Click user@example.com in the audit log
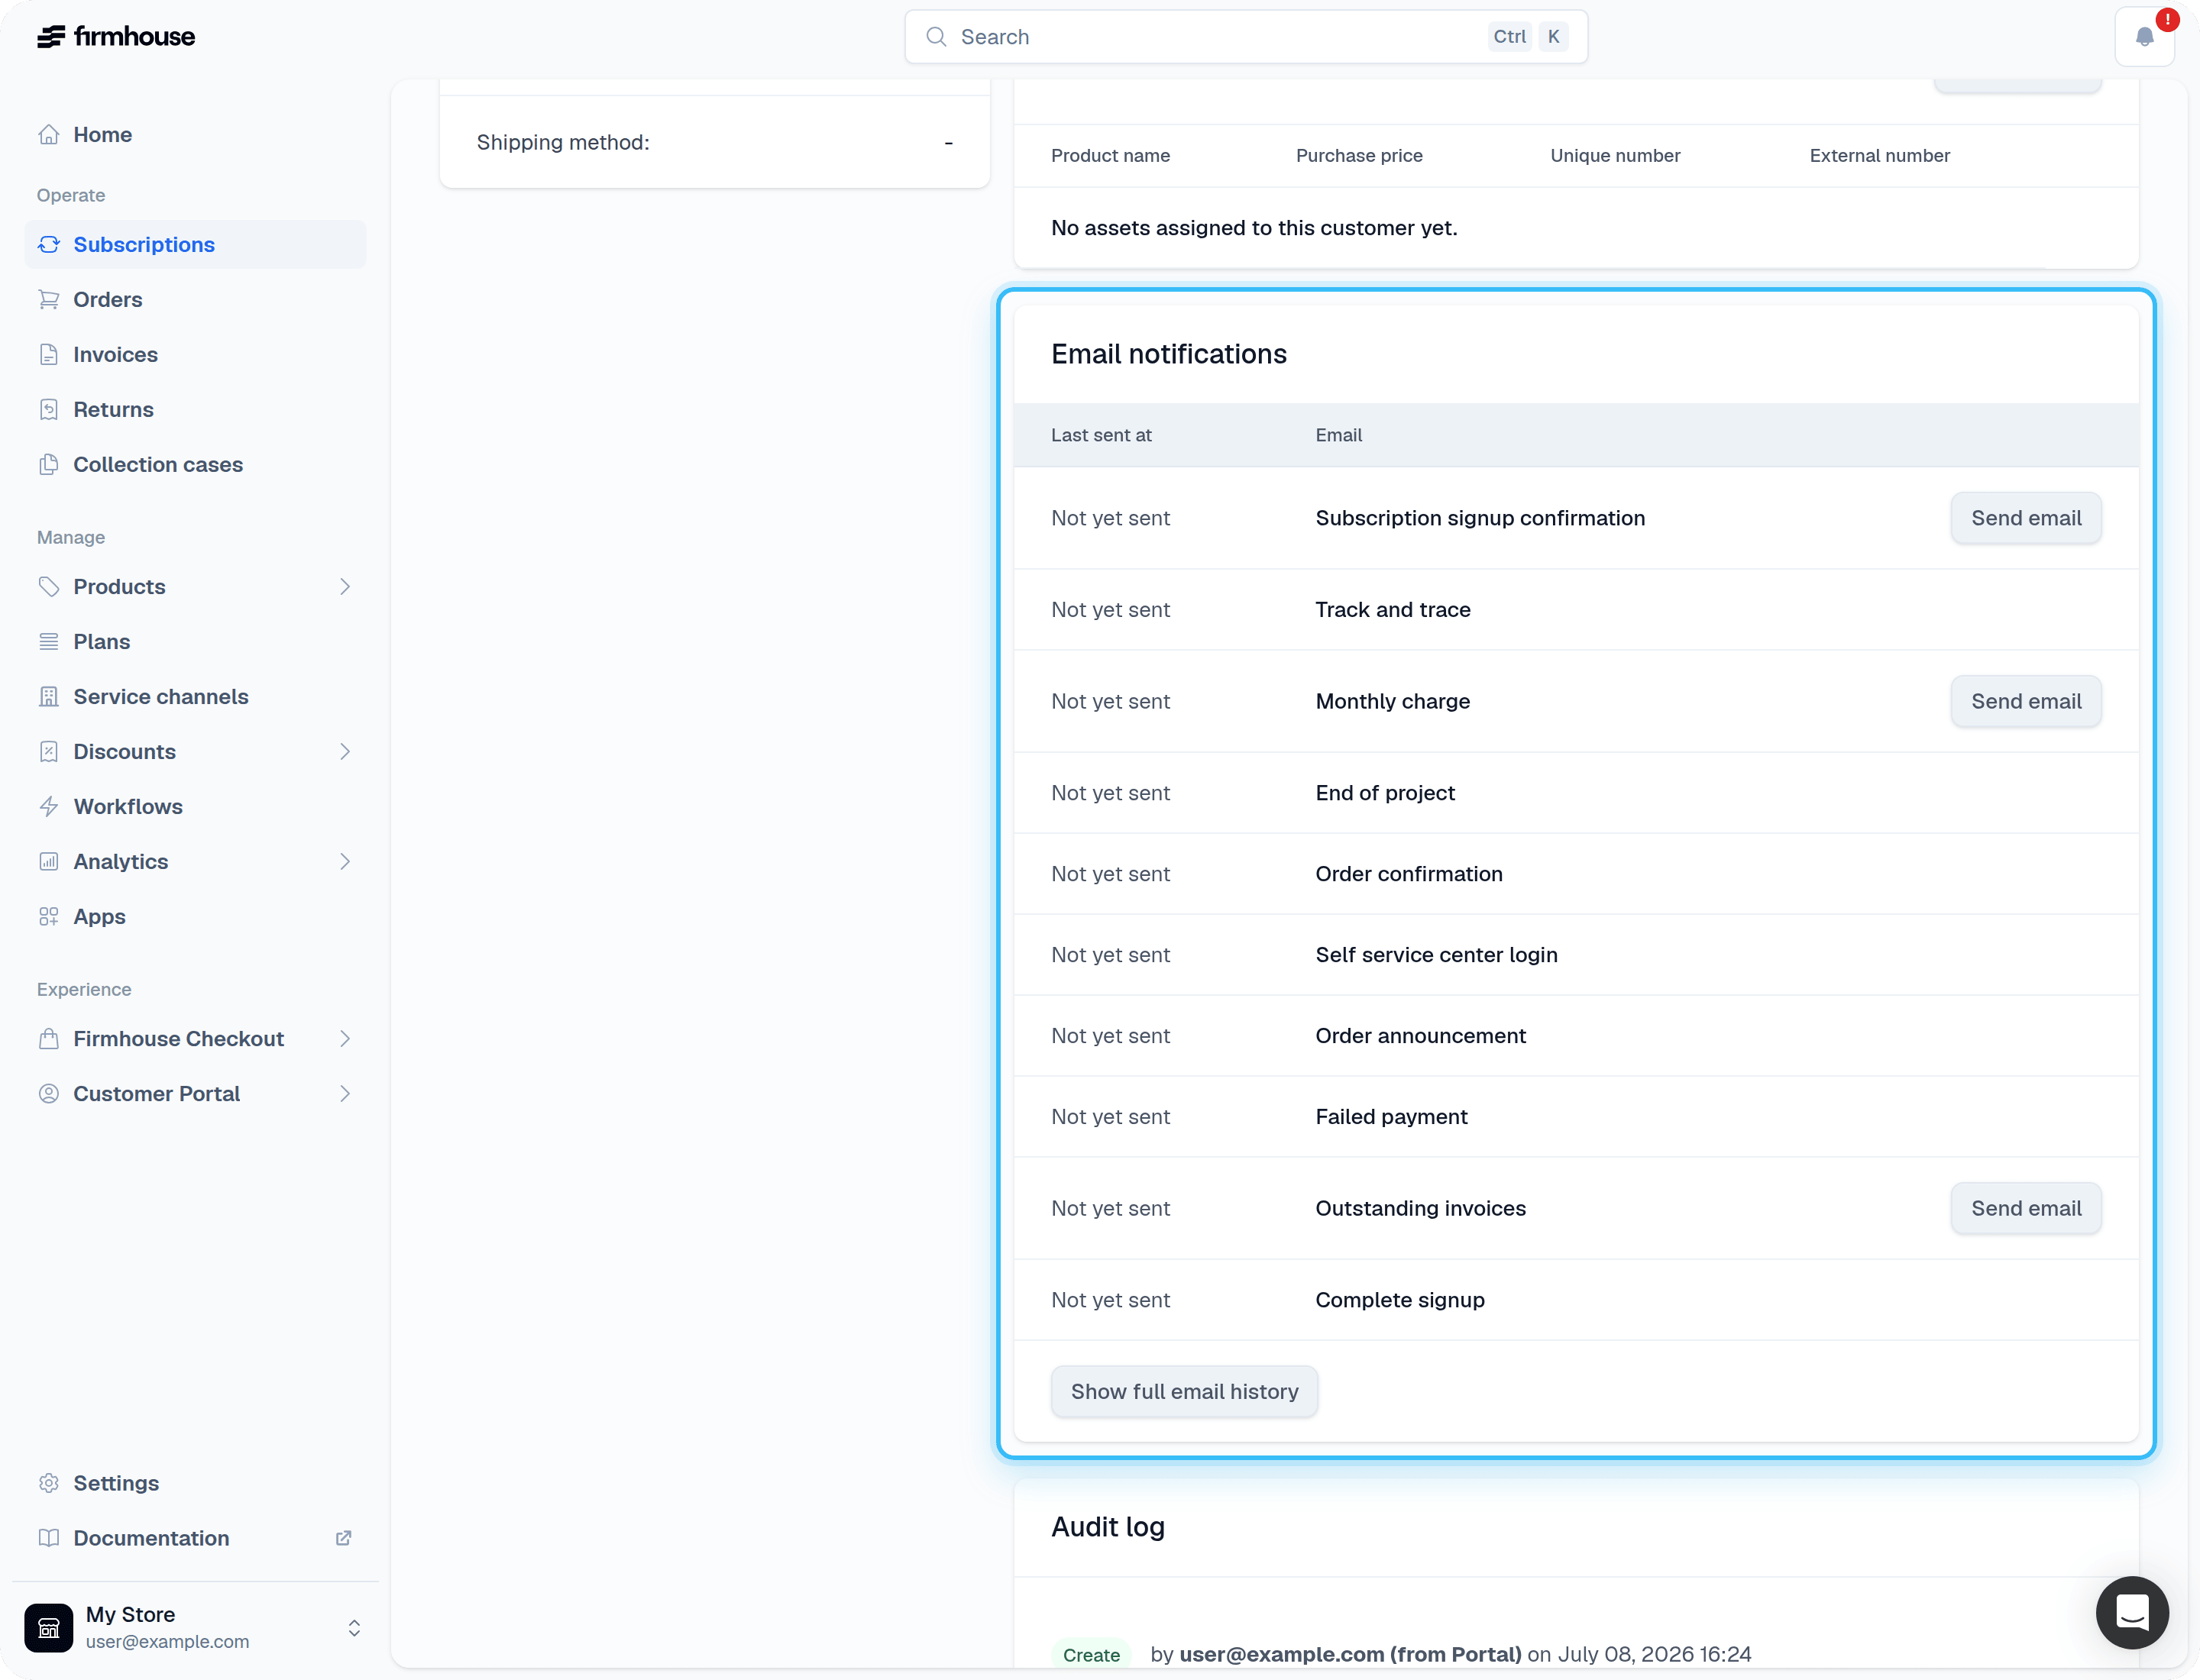Viewport: 2200px width, 1680px height. 1282,1654
